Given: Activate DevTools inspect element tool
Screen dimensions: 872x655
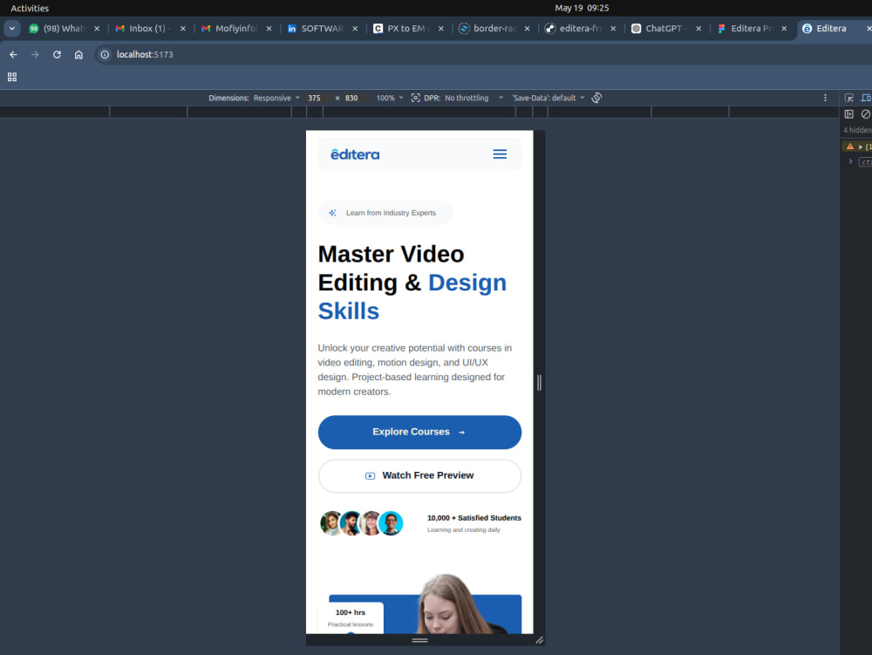Looking at the screenshot, I should (x=849, y=98).
